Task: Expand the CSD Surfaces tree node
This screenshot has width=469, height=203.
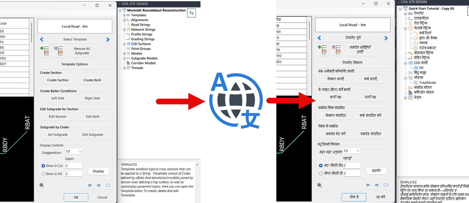Action: click(124, 44)
